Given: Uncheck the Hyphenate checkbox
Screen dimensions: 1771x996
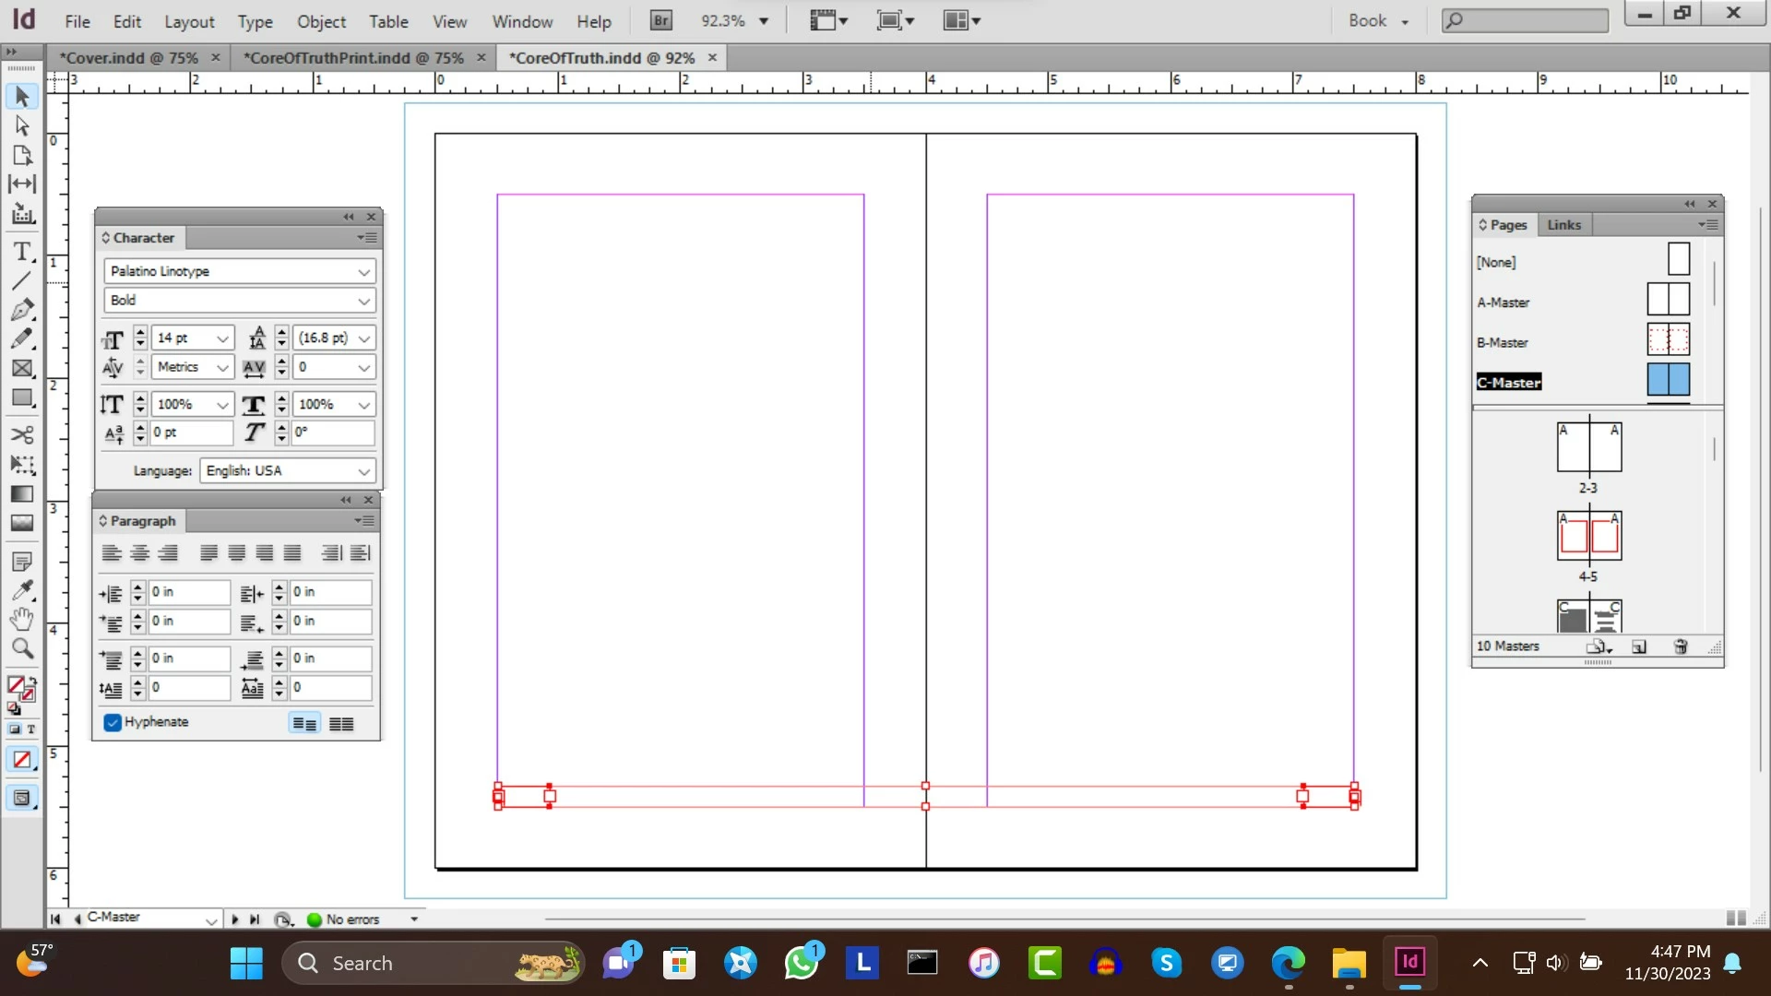Looking at the screenshot, I should point(113,722).
